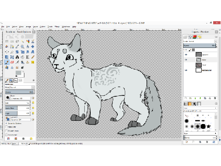221x166 pixels.
Task: Select the Free Select lasso tool
Action: [x=17, y=41]
